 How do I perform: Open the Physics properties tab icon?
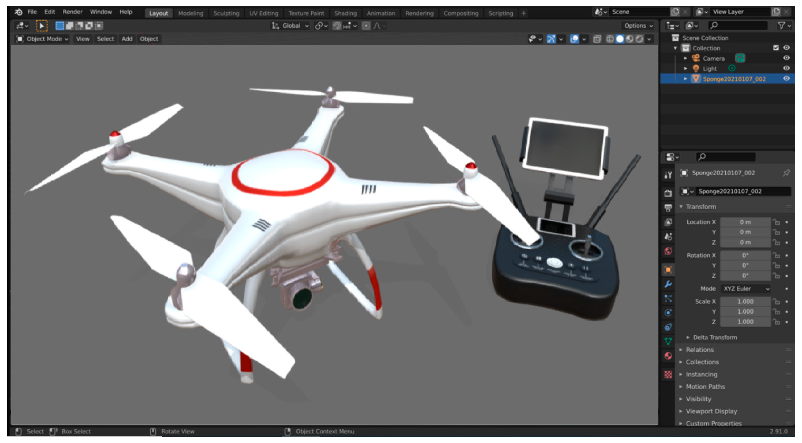[668, 313]
